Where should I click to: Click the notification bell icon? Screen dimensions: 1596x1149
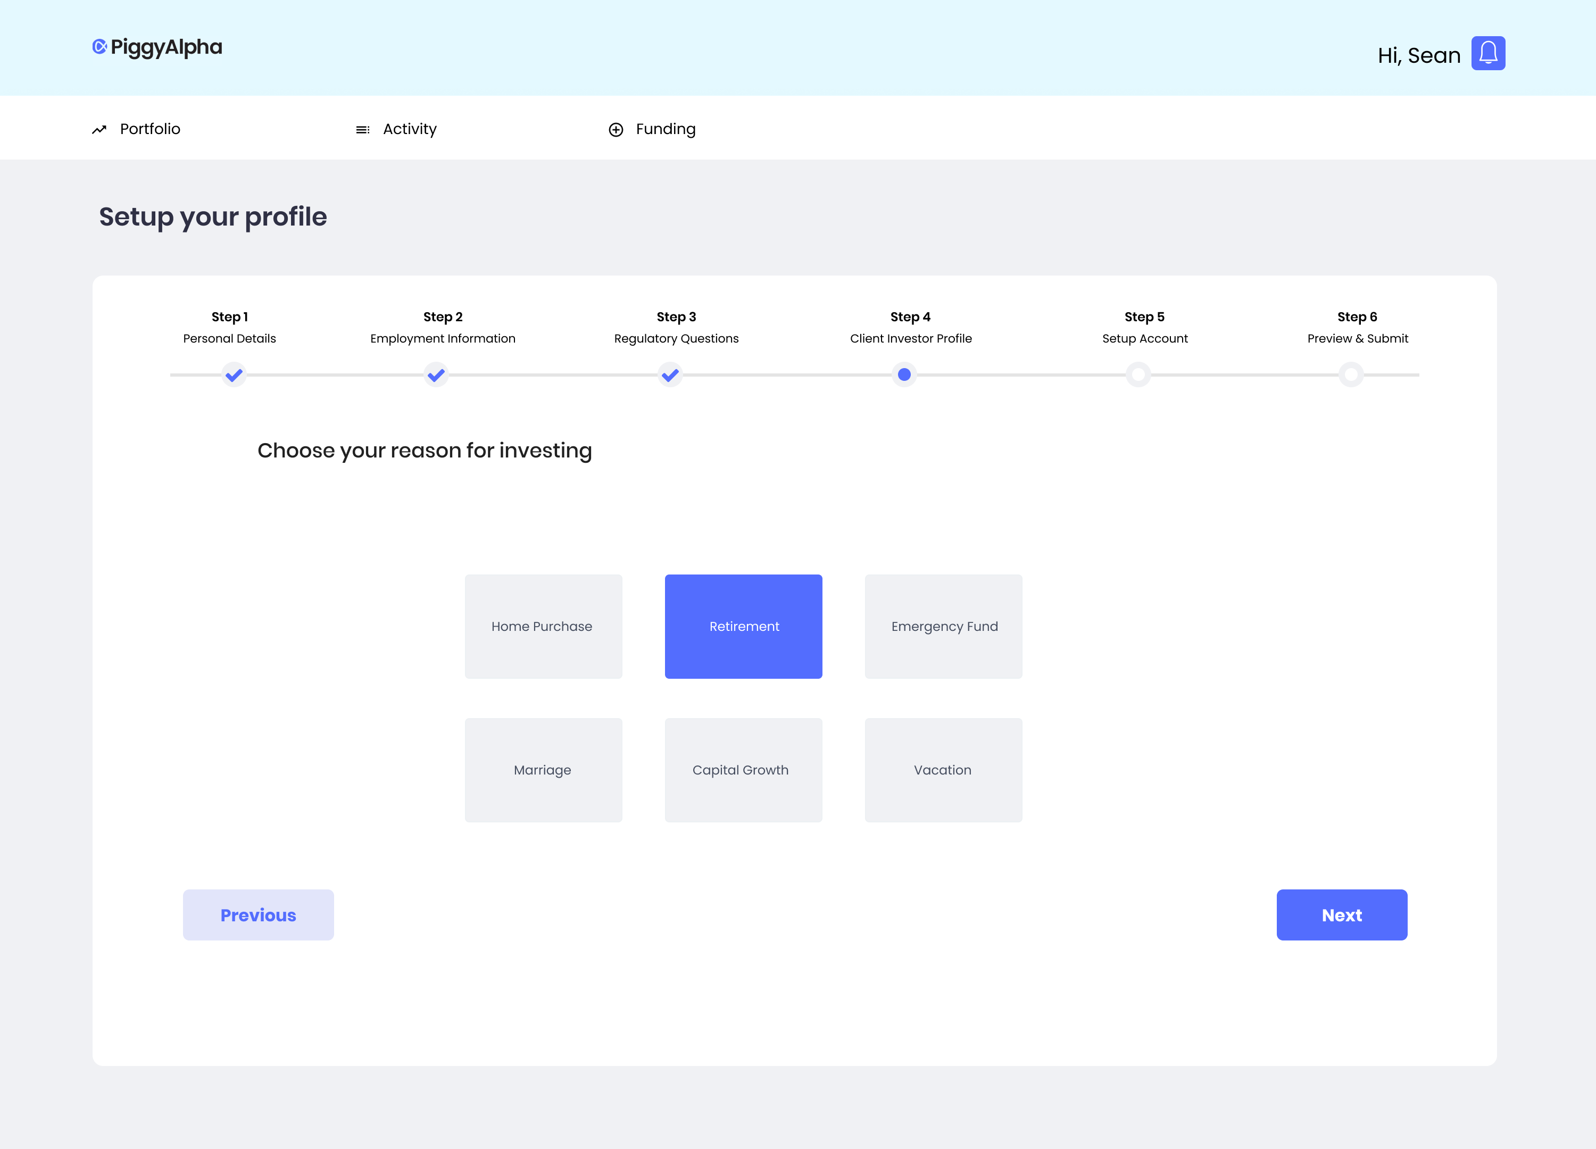pyautogui.click(x=1487, y=54)
